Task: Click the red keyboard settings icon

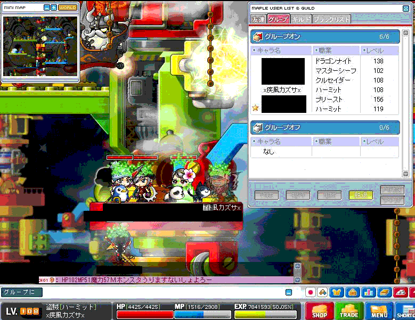Action: coord(401,292)
